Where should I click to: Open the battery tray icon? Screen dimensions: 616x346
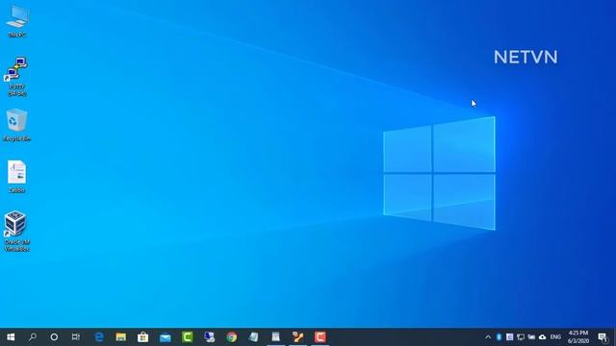(x=531, y=337)
